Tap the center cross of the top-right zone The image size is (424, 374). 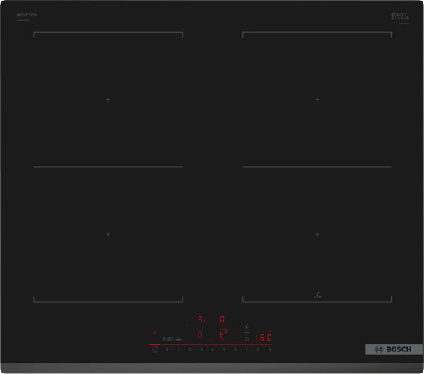[317, 100]
